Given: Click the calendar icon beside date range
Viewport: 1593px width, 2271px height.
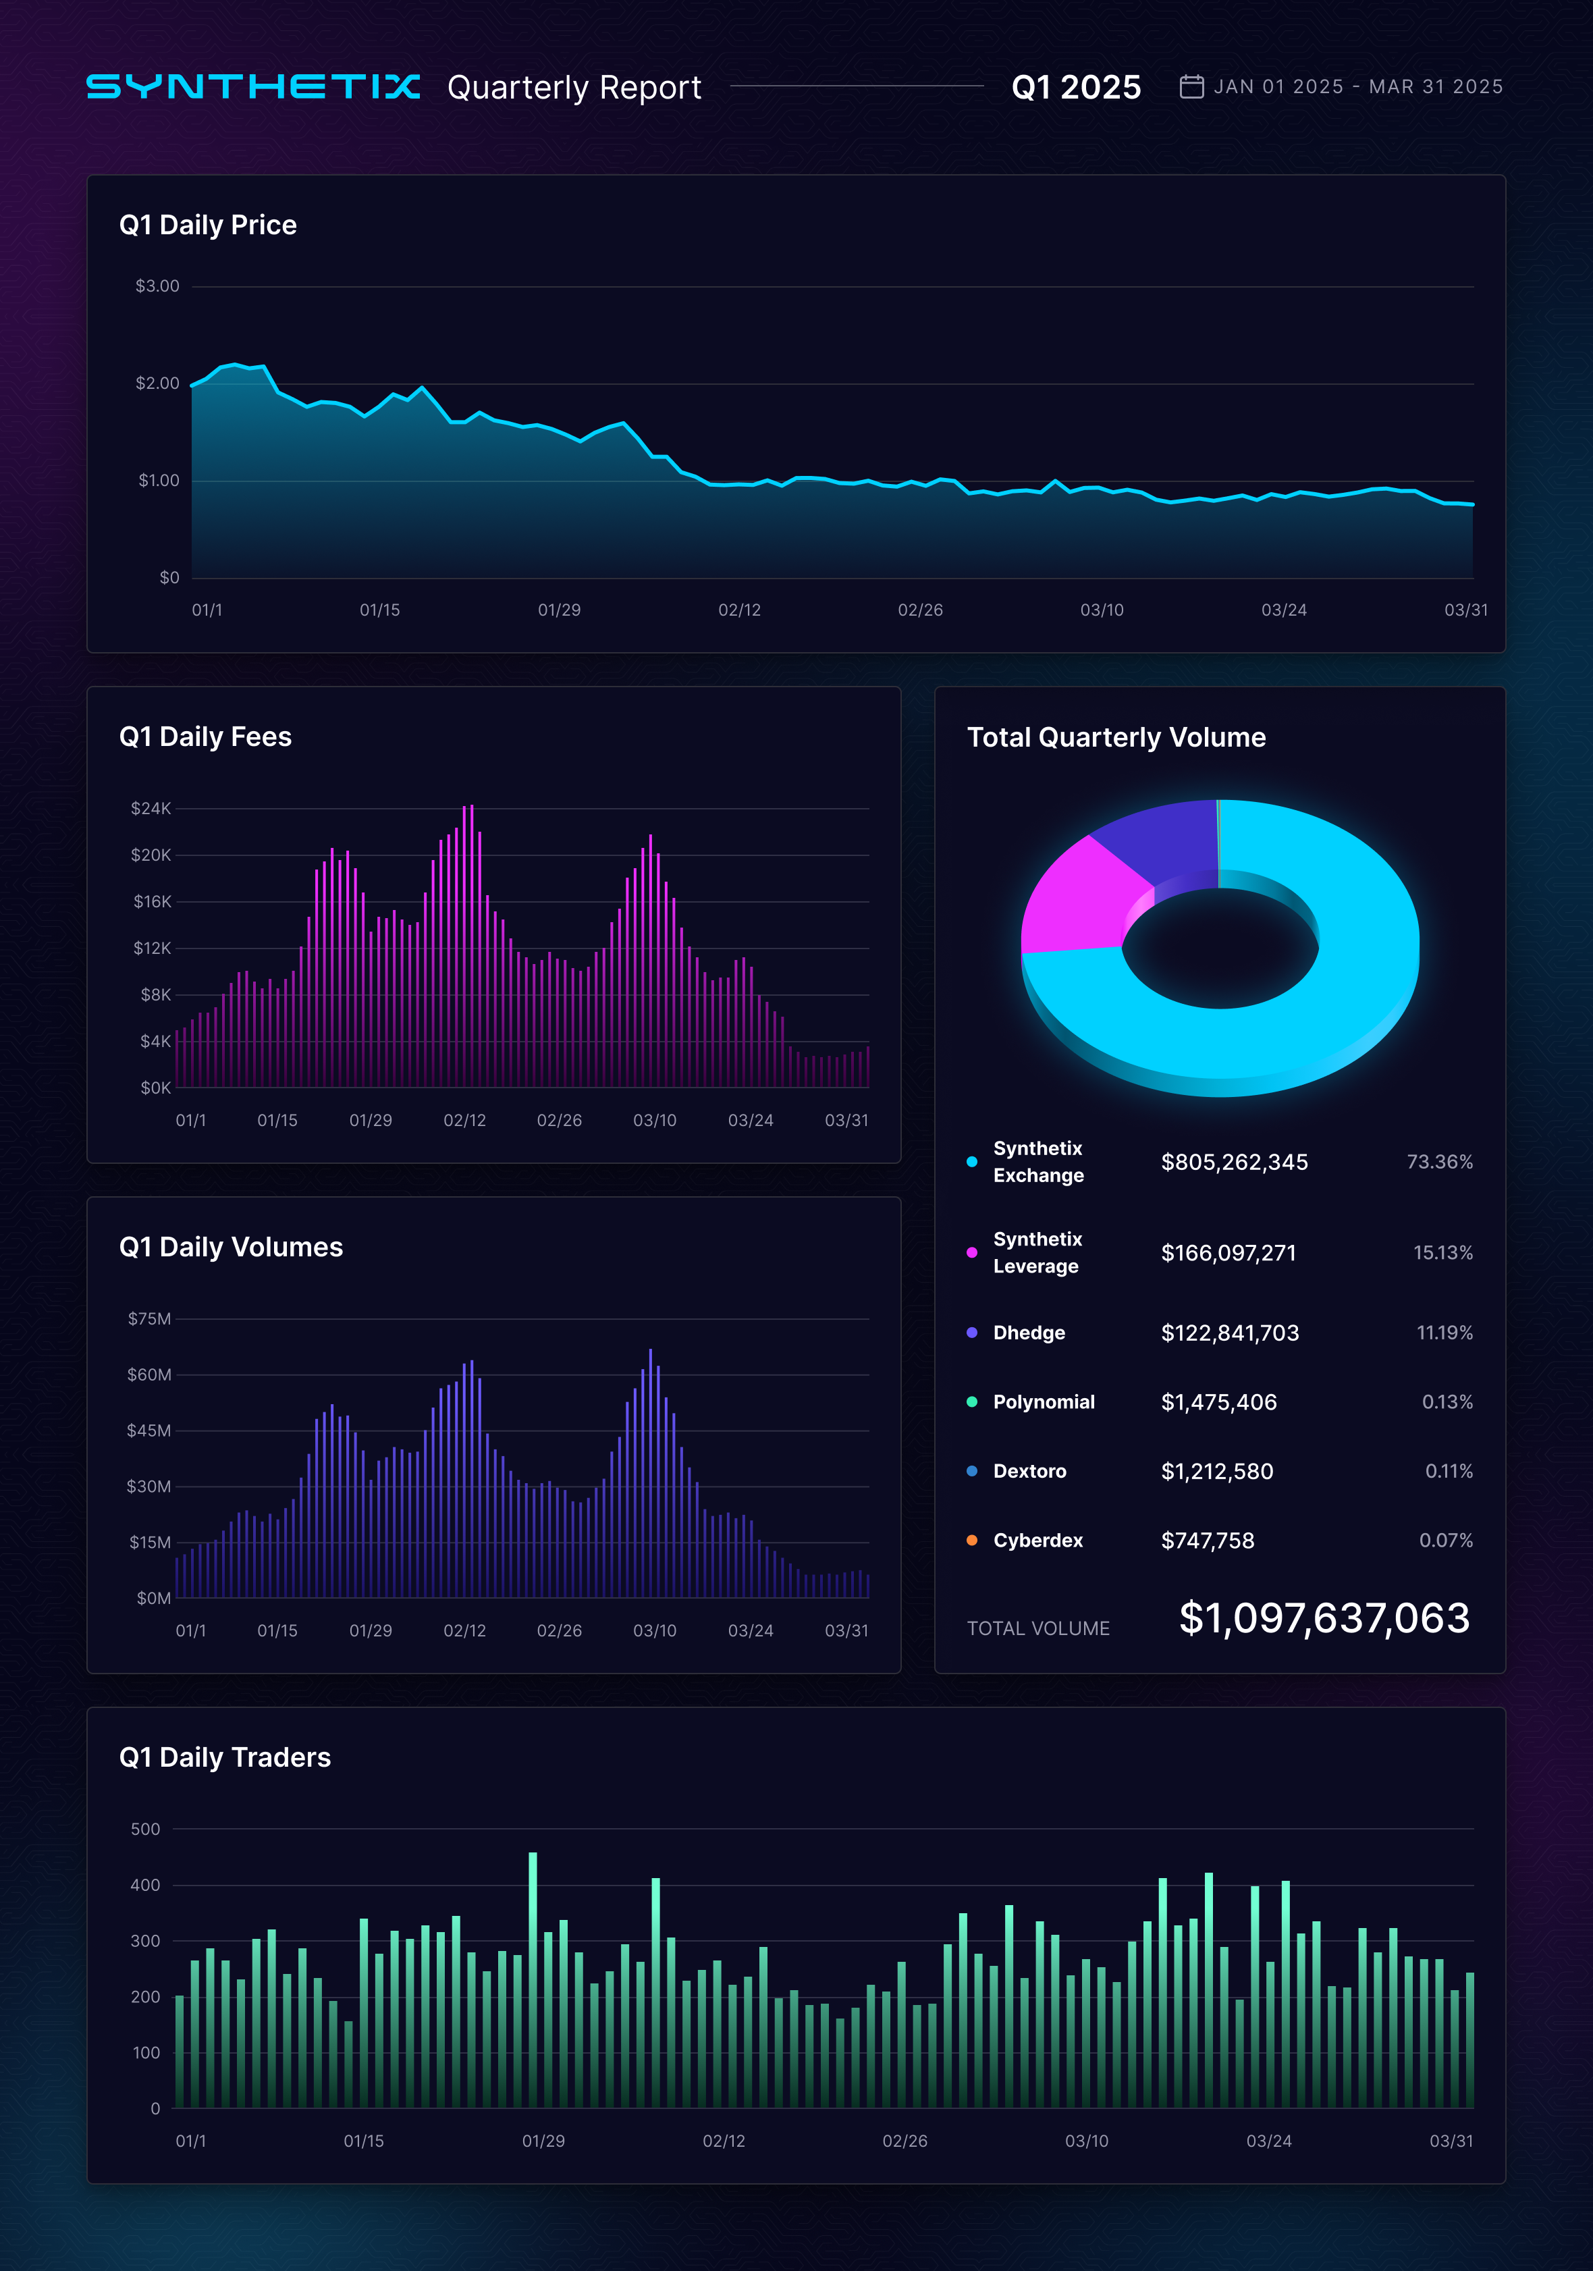Looking at the screenshot, I should pyautogui.click(x=1191, y=87).
